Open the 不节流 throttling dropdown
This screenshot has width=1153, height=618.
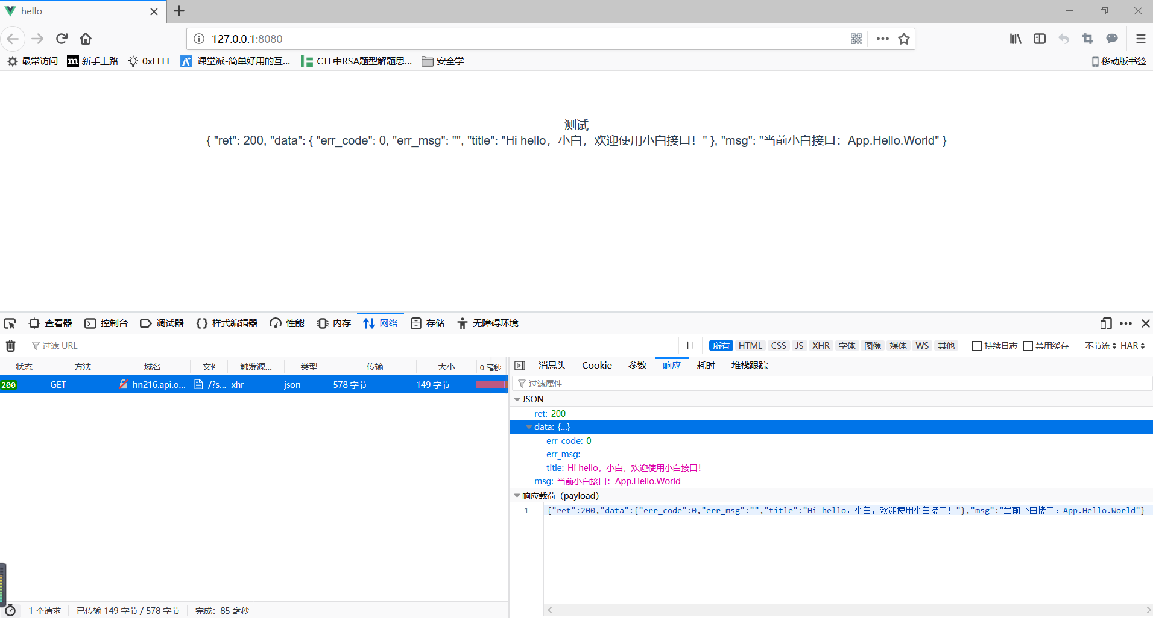1100,346
